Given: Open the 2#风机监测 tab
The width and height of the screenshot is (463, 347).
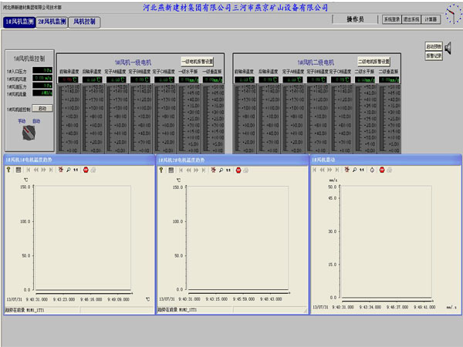Looking at the screenshot, I should coord(52,23).
